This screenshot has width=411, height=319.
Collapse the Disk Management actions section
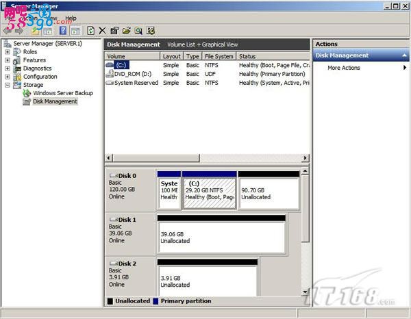[404, 55]
